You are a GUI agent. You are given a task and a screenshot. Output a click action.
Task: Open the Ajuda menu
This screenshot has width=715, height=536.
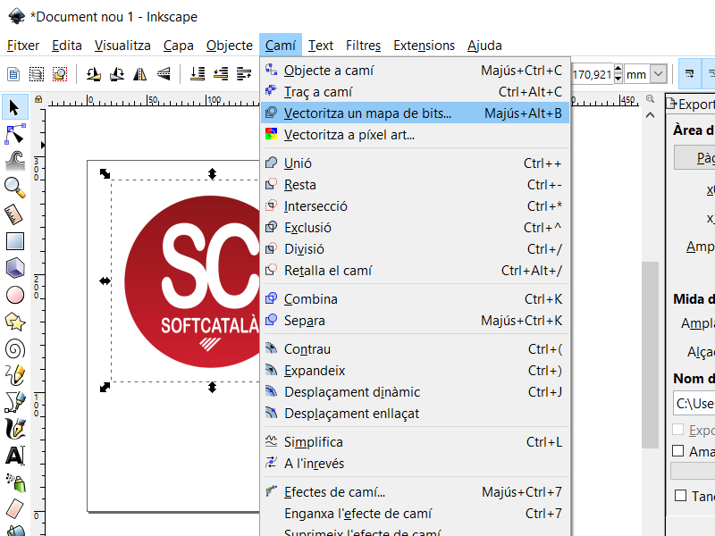pos(484,46)
